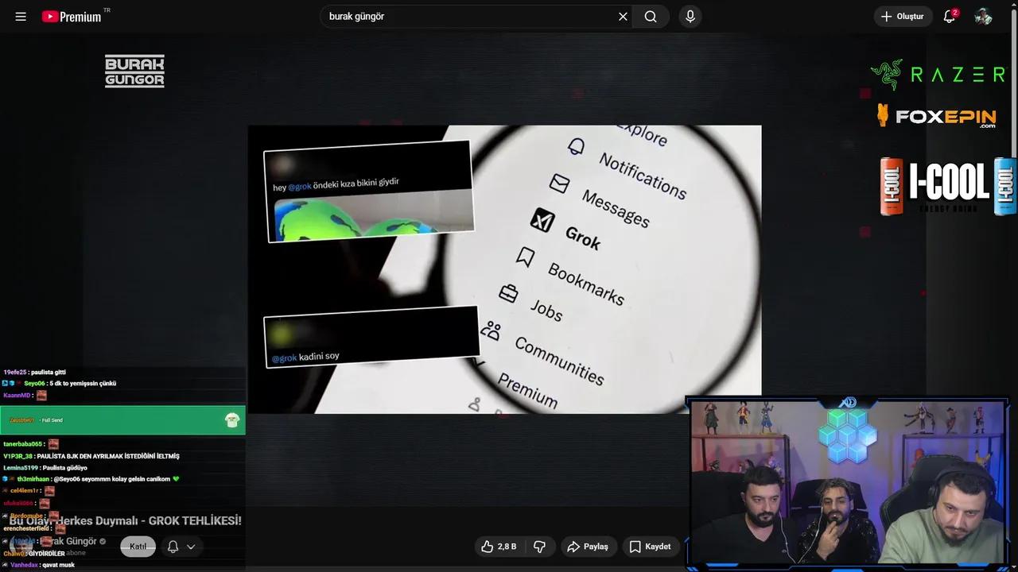Save the video with Kaydet
The image size is (1018, 572).
[x=650, y=547]
